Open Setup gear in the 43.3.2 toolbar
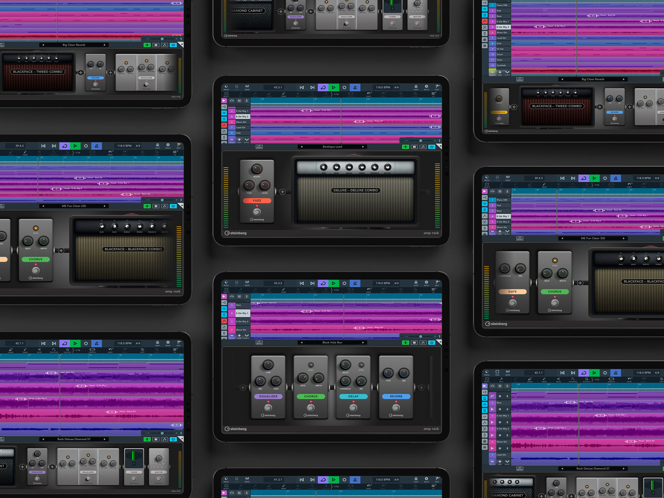The image size is (664, 498). (426, 283)
